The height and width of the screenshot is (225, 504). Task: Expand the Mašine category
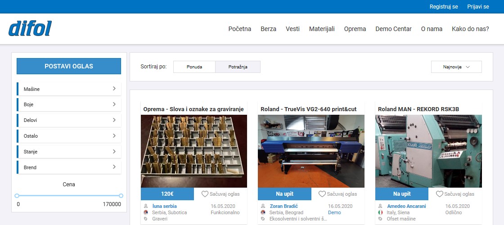[69, 89]
